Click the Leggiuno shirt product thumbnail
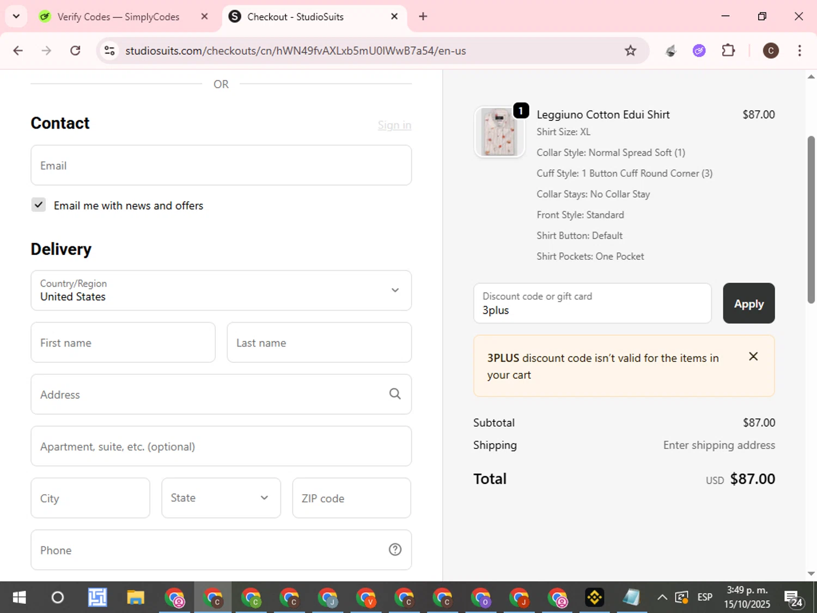 [499, 132]
